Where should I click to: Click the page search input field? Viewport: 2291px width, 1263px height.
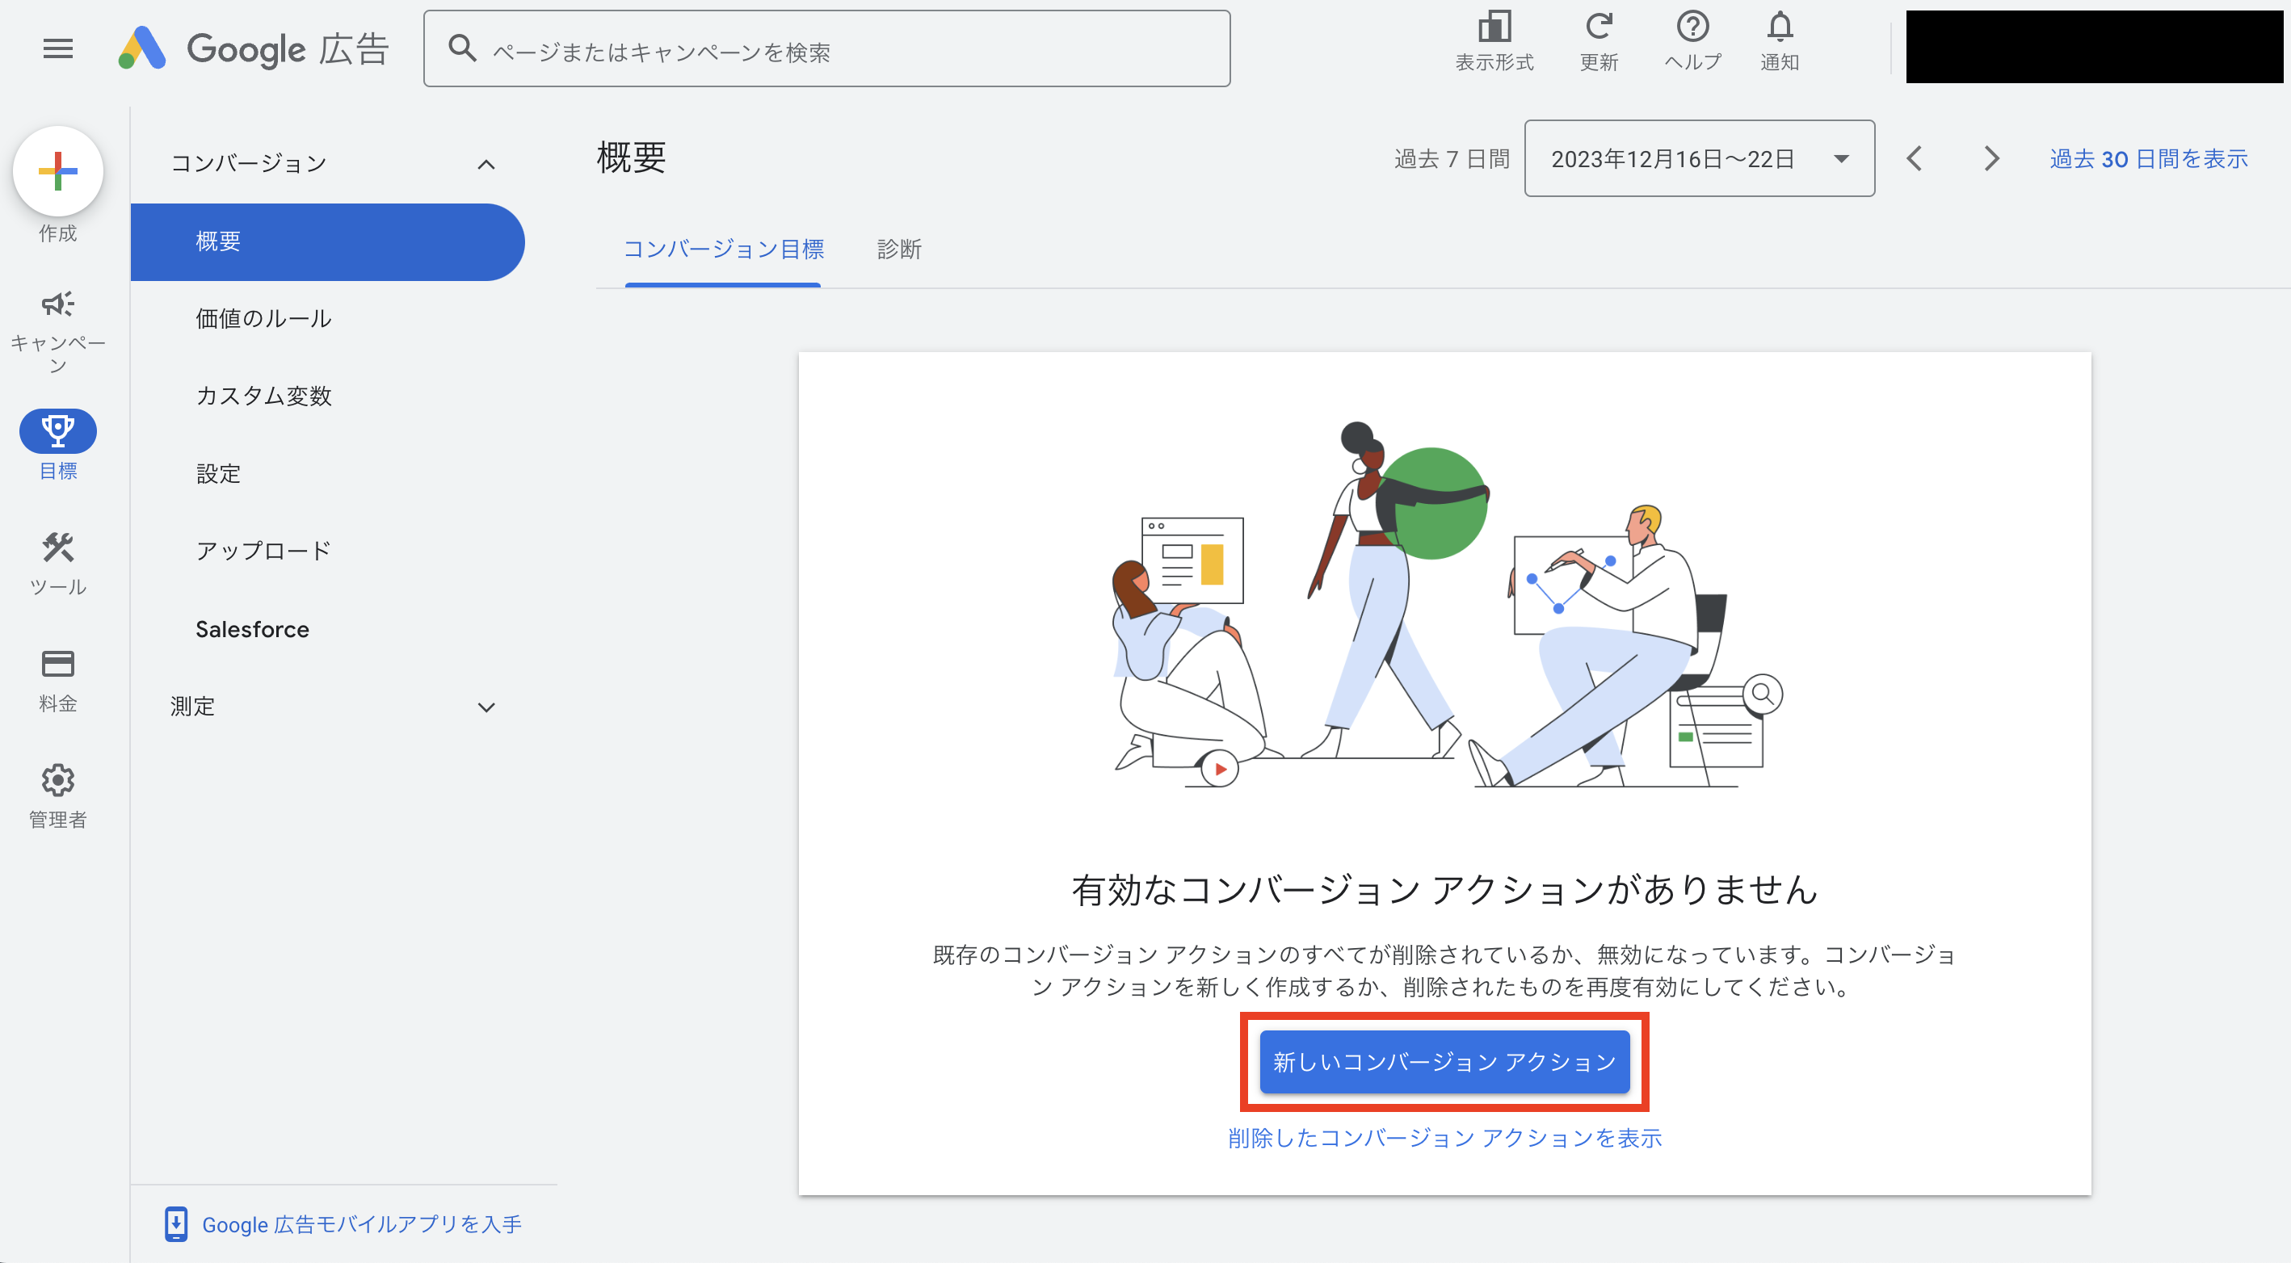coord(826,50)
